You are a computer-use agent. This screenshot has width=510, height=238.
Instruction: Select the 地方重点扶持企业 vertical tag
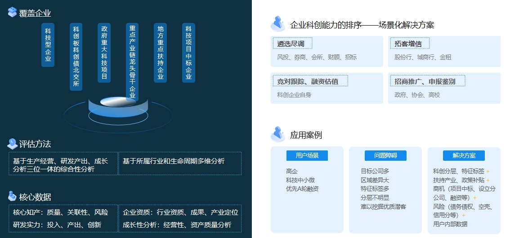[x=161, y=53]
